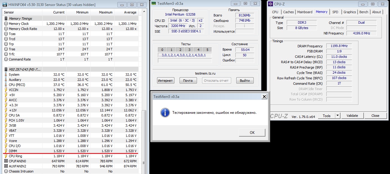The height and width of the screenshot is (174, 390).
Task: Click CPU Ring sensor row label
Action: pos(16,156)
